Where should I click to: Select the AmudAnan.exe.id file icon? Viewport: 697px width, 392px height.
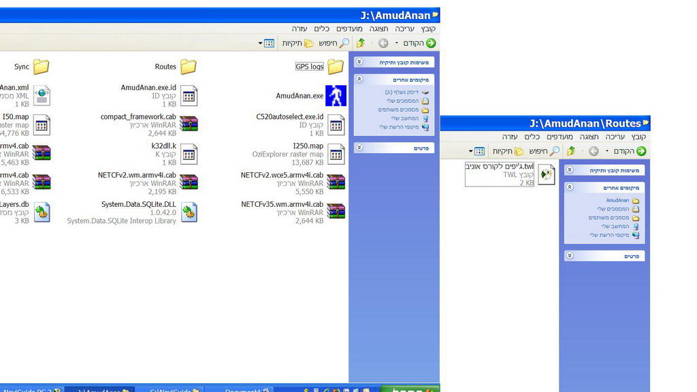click(189, 96)
